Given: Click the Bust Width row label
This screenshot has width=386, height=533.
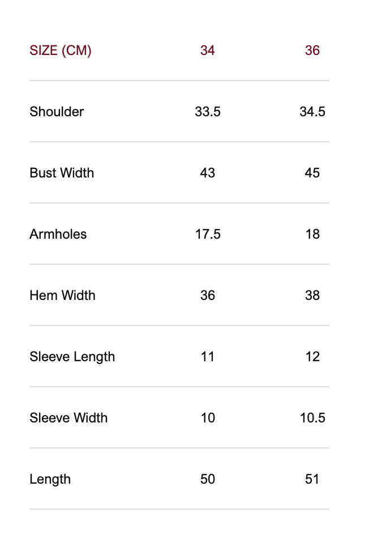Looking at the screenshot, I should (x=62, y=173).
